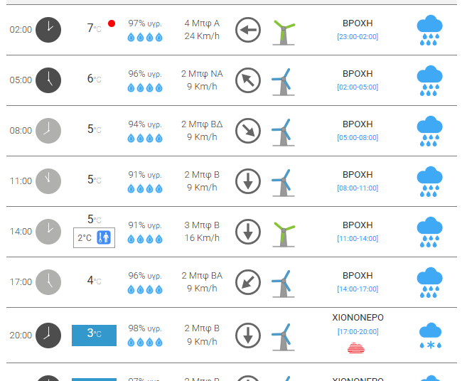
Task: Click the blue windmill icon at 11:00
Action: 282,182
